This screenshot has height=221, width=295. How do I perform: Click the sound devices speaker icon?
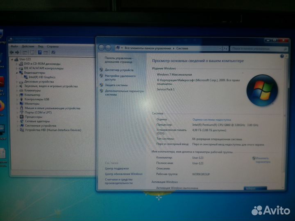(x=21, y=86)
